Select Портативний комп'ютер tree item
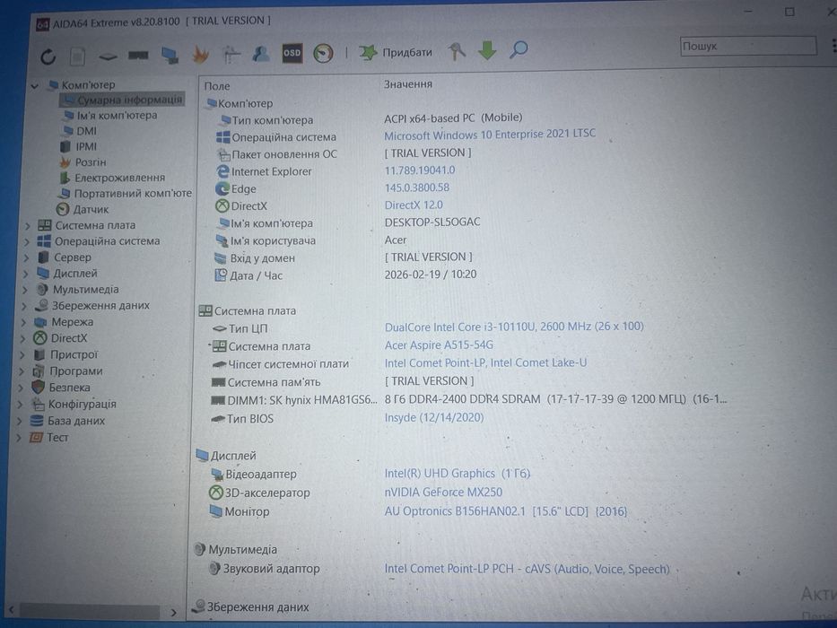 tap(125, 193)
